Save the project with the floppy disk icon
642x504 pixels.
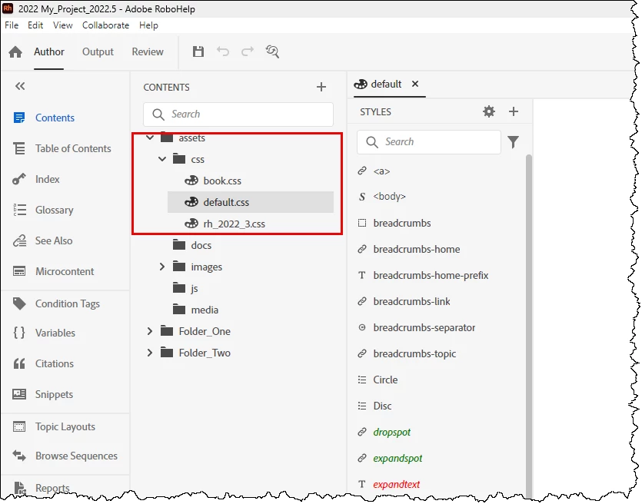(x=198, y=51)
